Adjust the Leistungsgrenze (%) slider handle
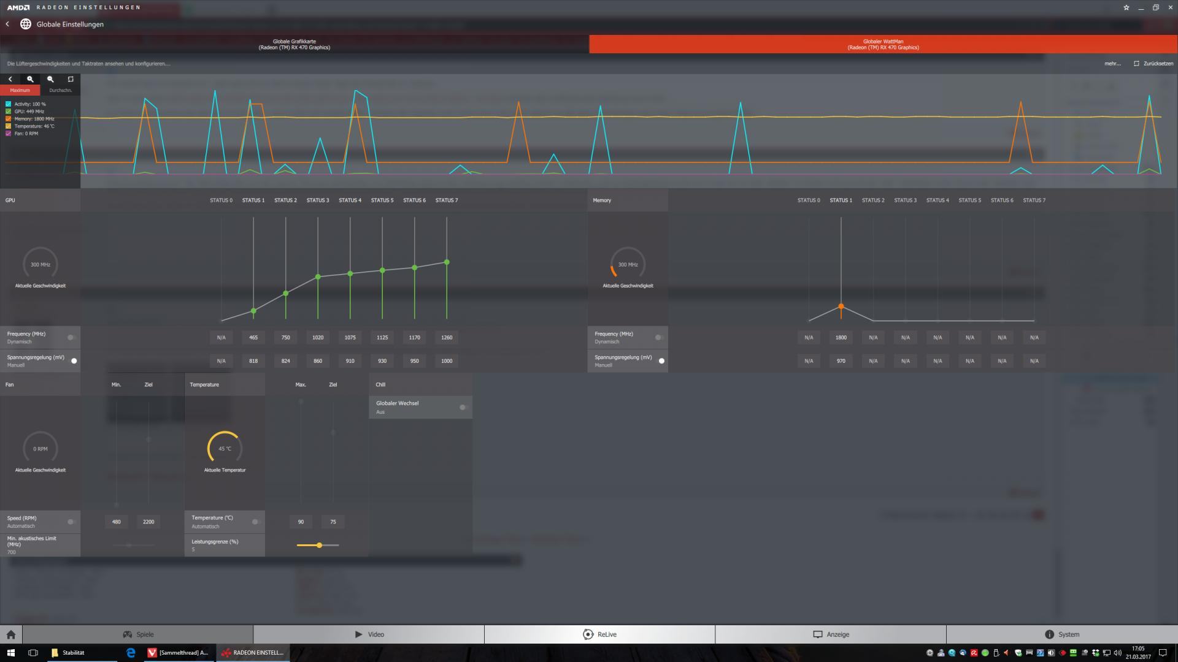 tap(319, 545)
